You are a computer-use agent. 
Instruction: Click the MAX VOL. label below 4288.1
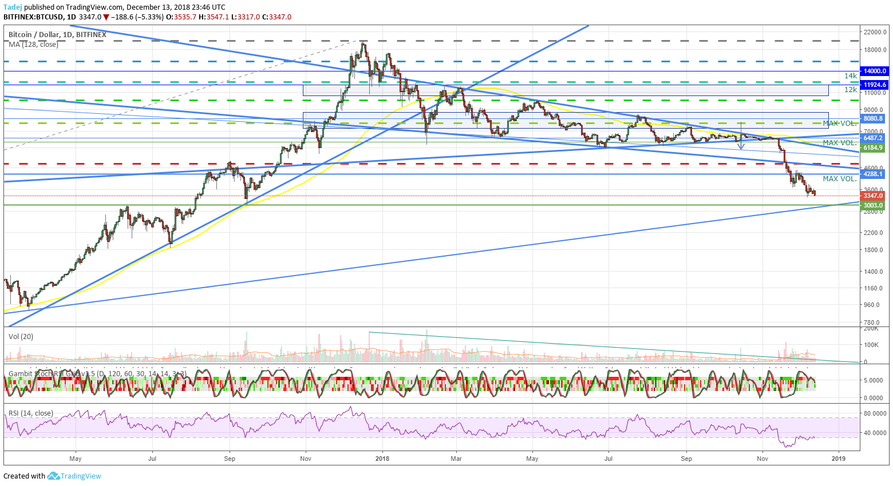click(840, 178)
